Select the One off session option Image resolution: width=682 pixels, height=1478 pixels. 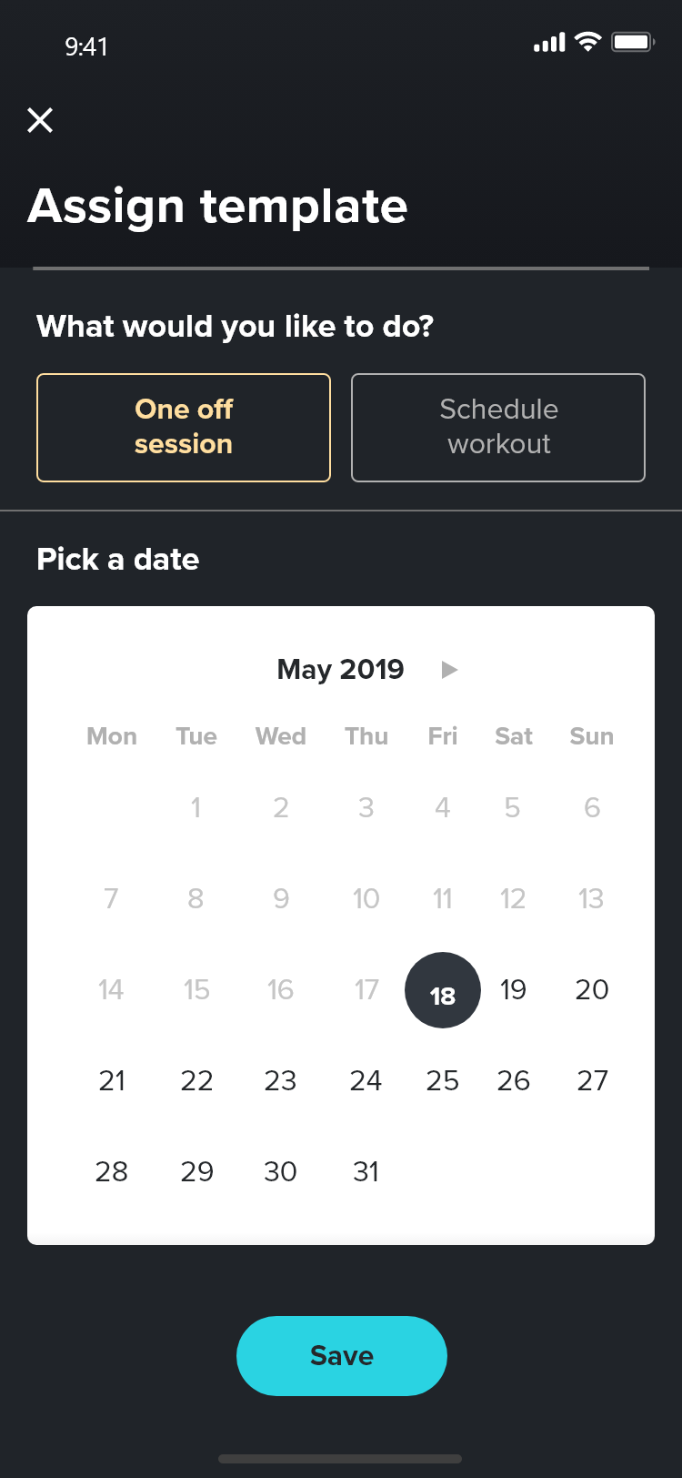pos(184,427)
